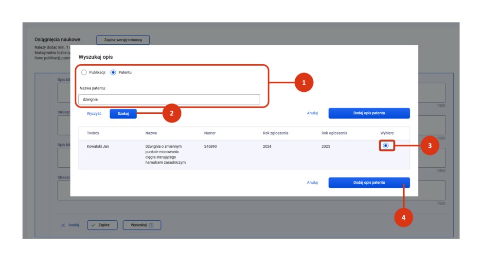Image resolution: width=498 pixels, height=265 pixels.
Task: Click the X icon beside Anuluj
Action: (63, 225)
